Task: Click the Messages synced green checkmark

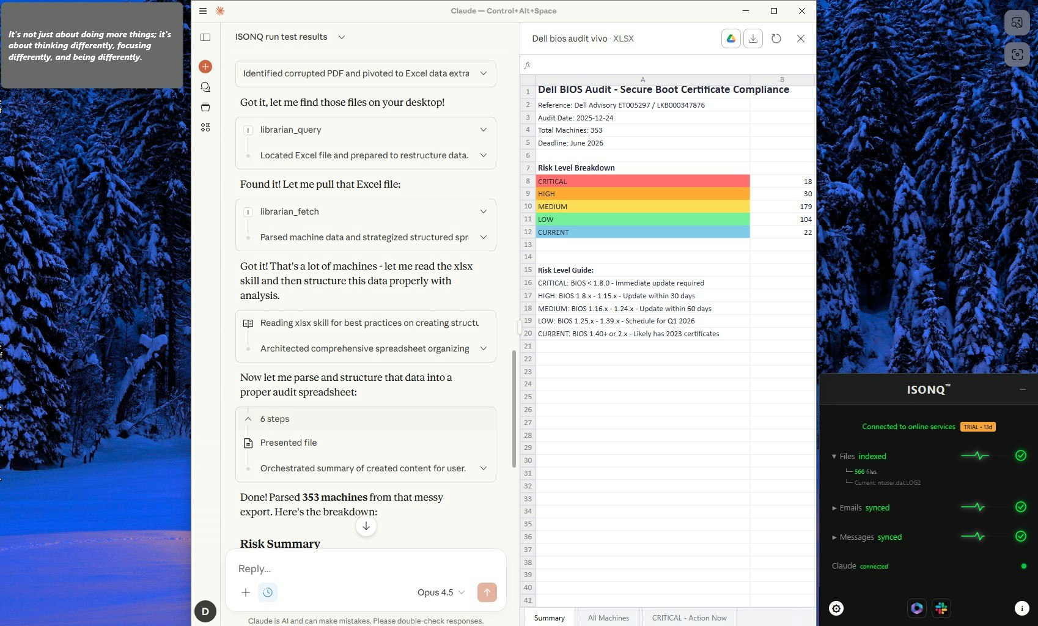Action: coord(1021,536)
